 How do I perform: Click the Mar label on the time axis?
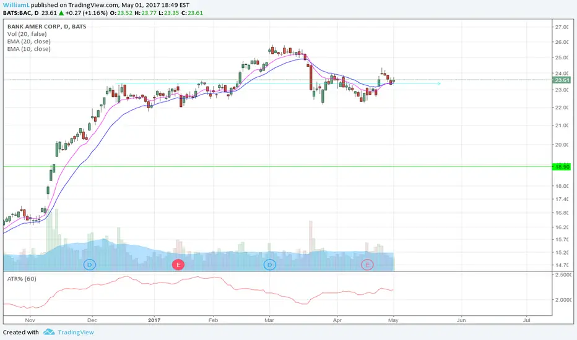269,320
